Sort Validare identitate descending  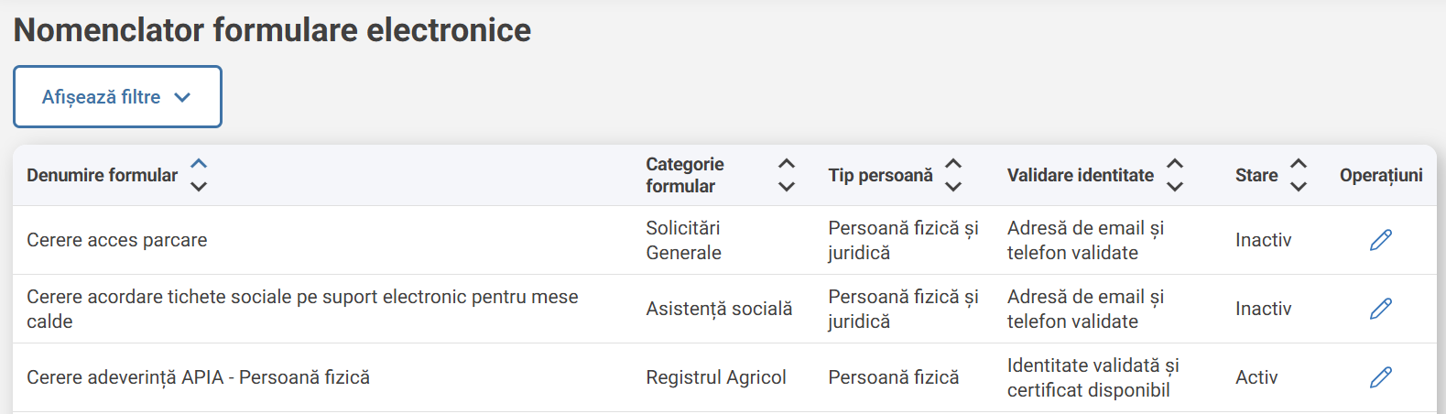tap(1175, 186)
